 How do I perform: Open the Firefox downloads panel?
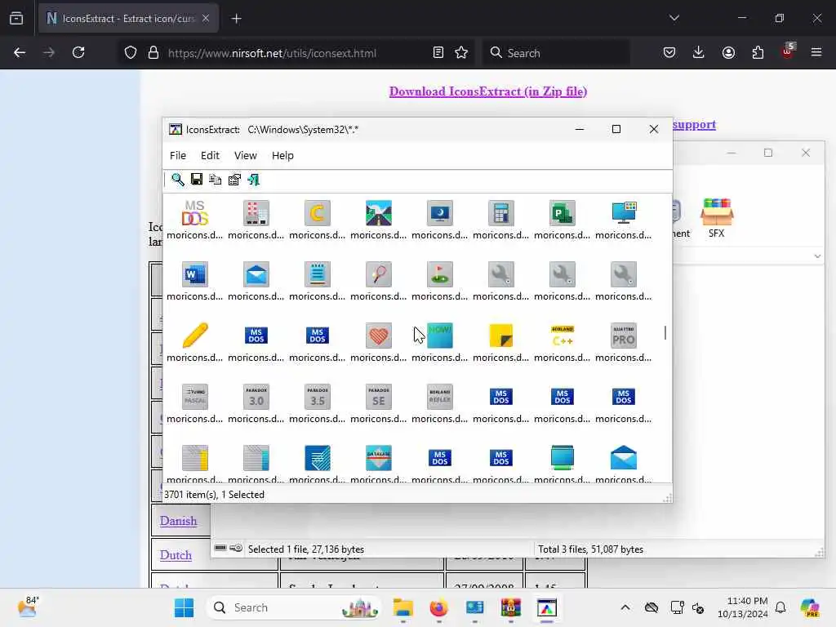point(699,53)
